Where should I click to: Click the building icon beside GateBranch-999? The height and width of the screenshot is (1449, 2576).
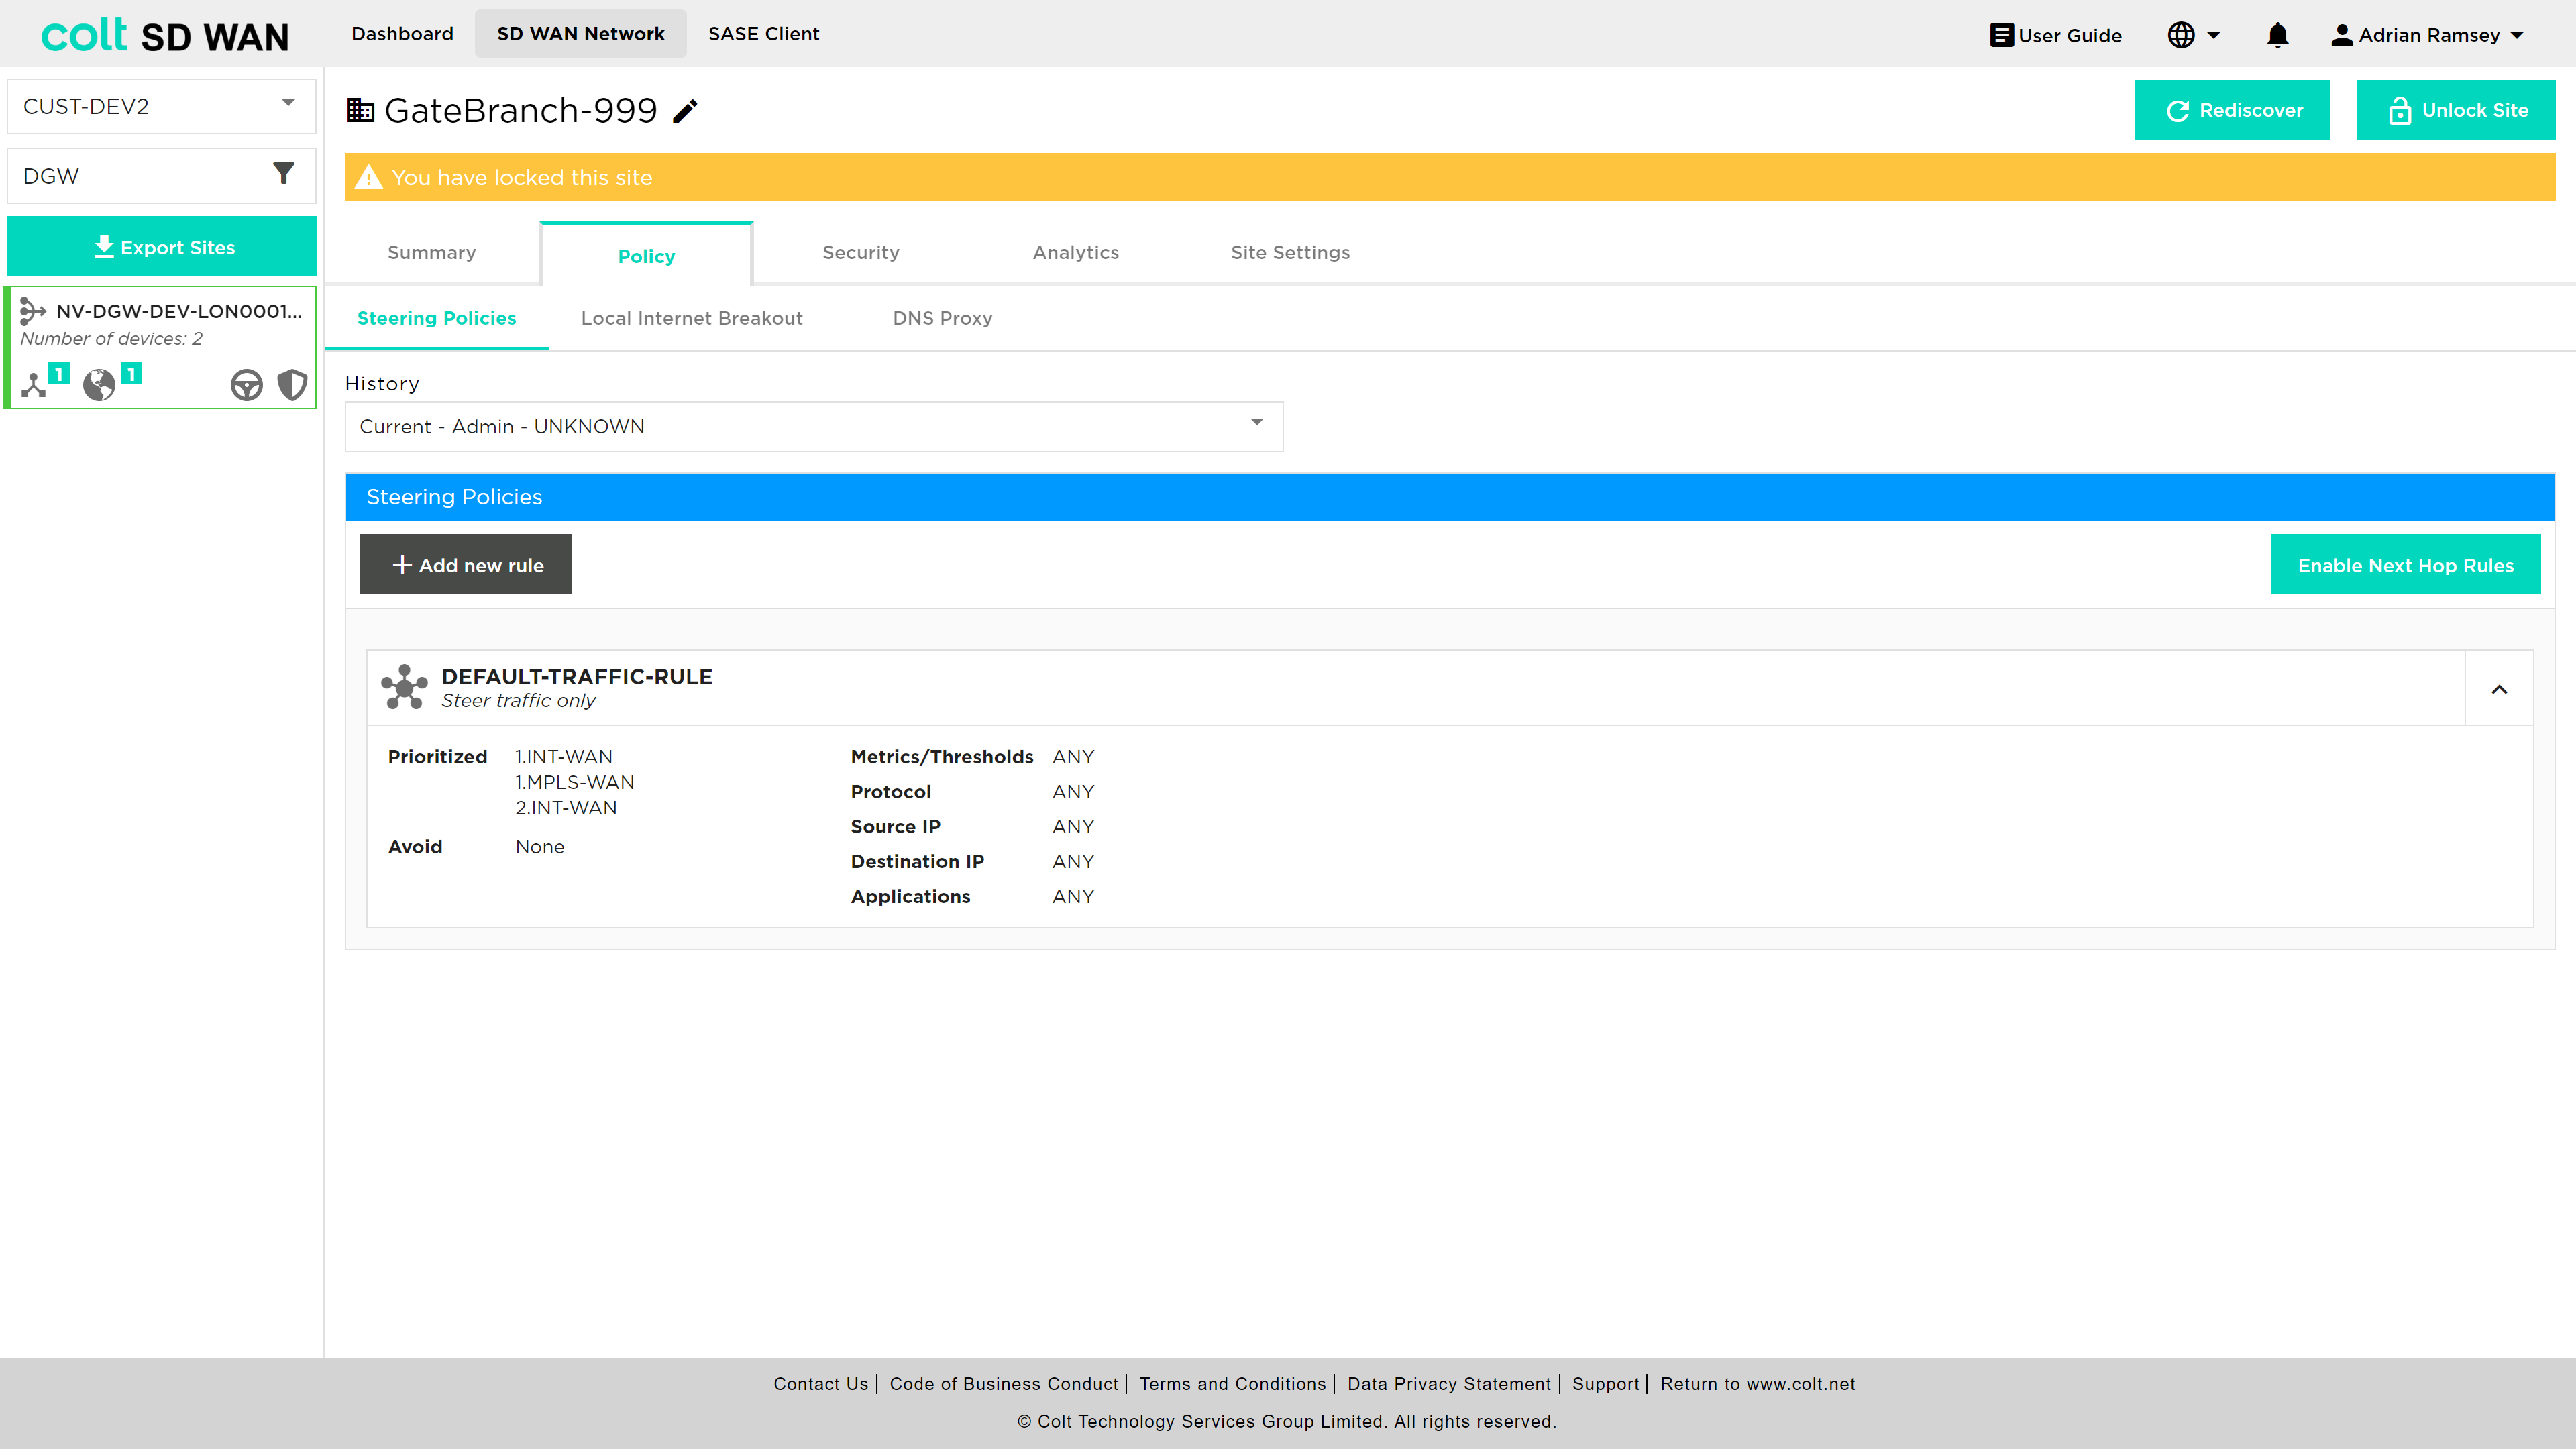[360, 110]
